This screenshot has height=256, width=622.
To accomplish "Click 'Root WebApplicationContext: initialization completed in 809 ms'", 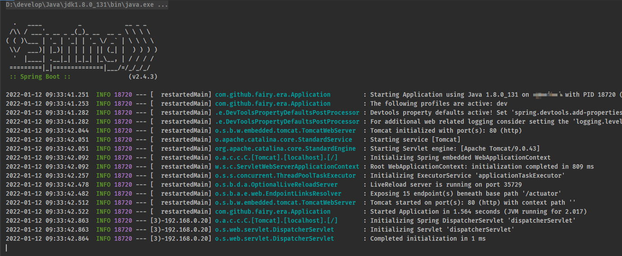I will [482, 166].
